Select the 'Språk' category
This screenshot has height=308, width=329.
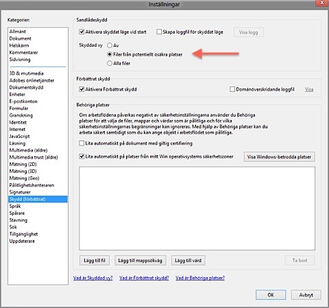coord(38,206)
